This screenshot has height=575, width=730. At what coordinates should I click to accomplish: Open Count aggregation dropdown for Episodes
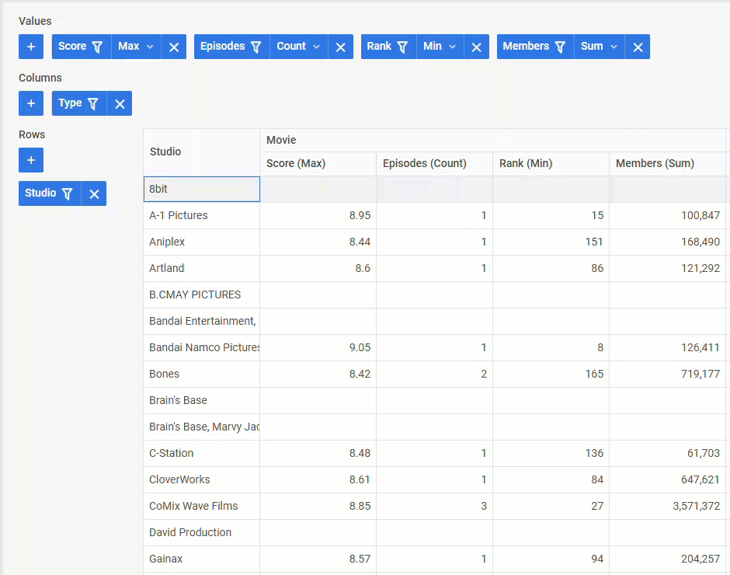point(298,47)
